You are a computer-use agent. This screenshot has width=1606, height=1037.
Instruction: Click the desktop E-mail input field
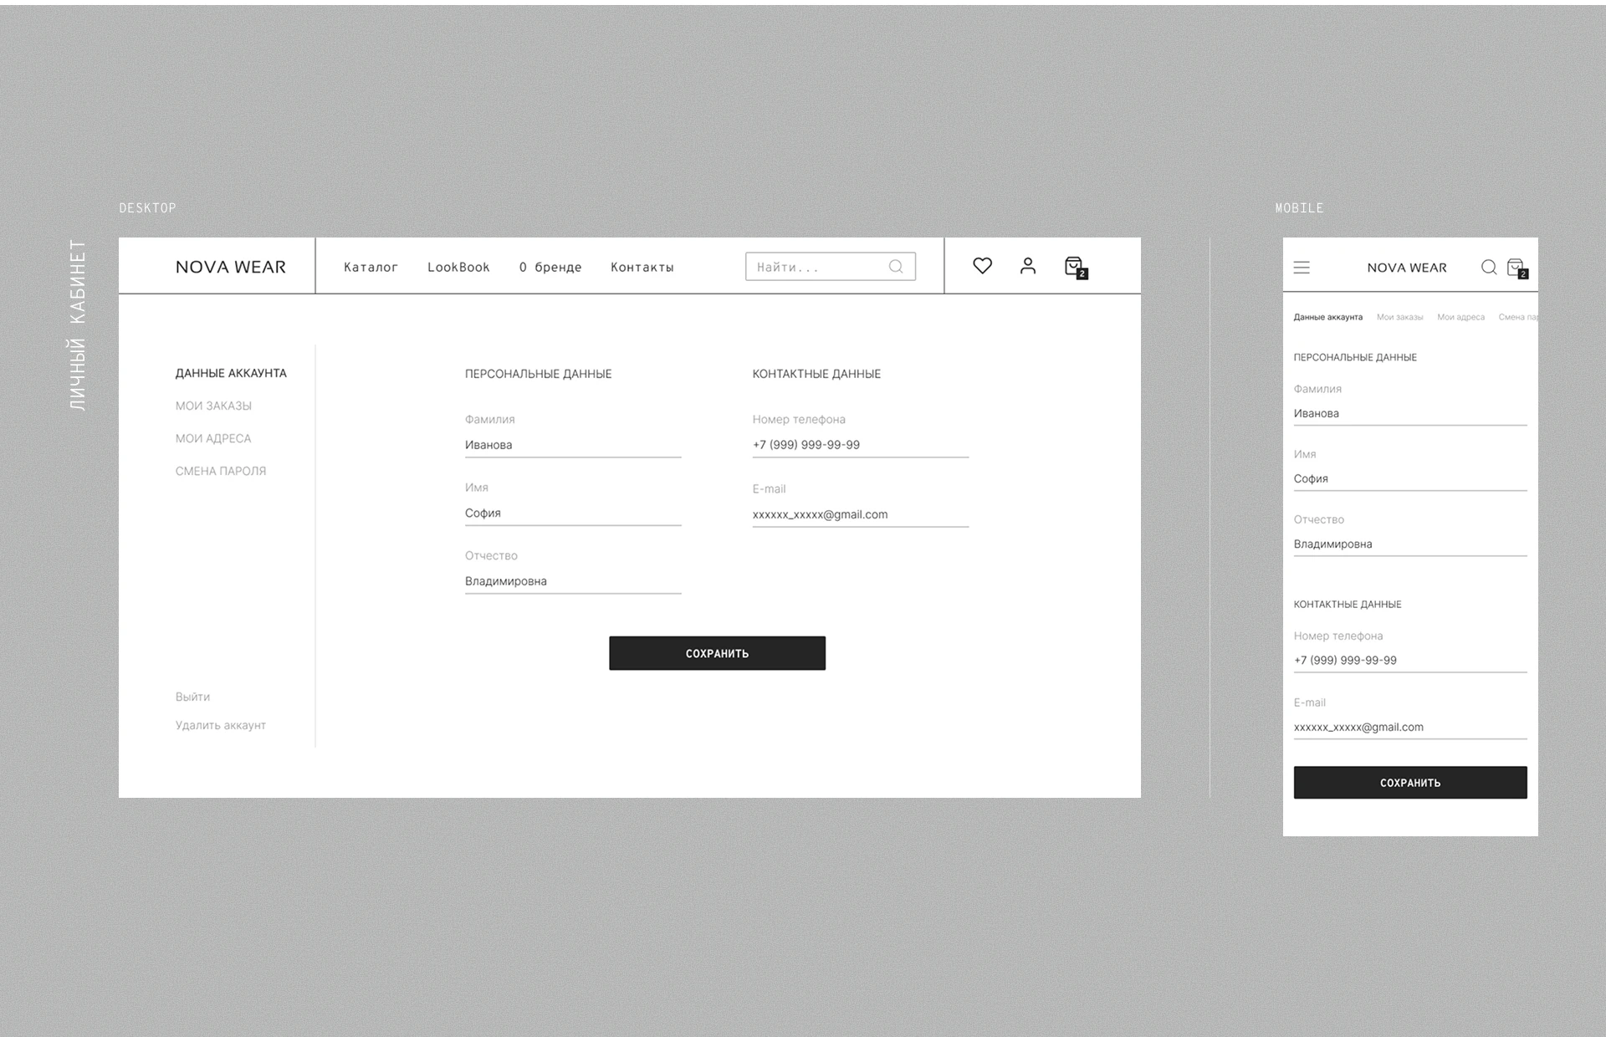(x=860, y=514)
